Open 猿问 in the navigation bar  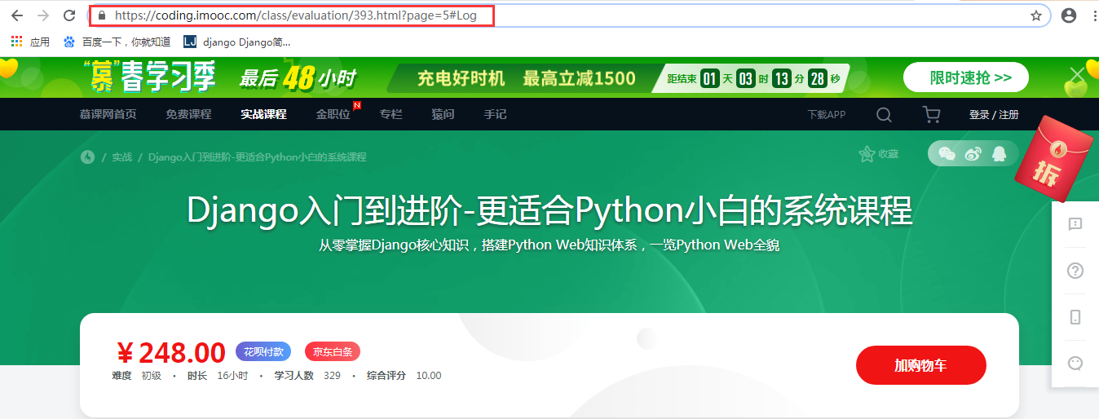(443, 114)
